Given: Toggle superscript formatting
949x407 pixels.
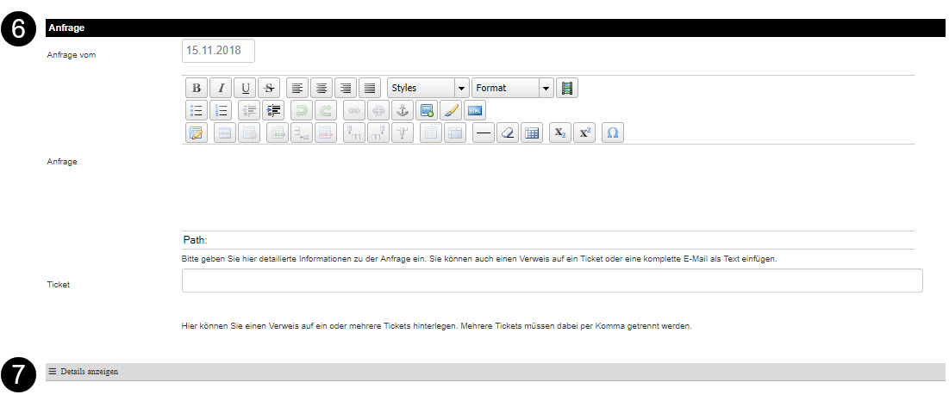Looking at the screenshot, I should (x=584, y=133).
